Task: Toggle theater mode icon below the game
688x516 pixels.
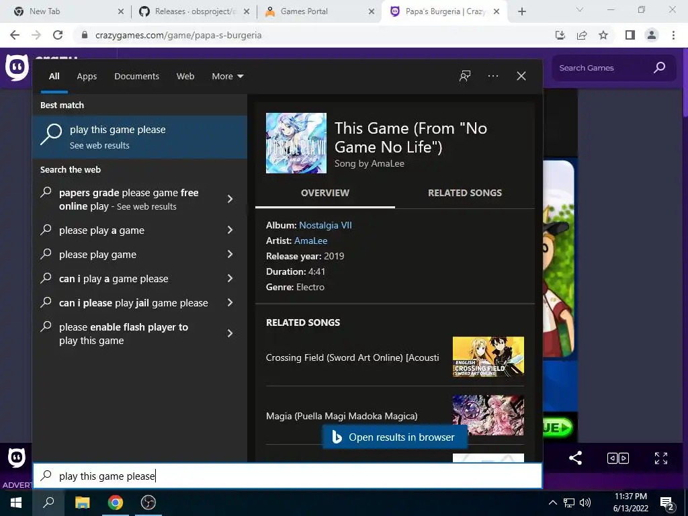Action: [x=617, y=458]
